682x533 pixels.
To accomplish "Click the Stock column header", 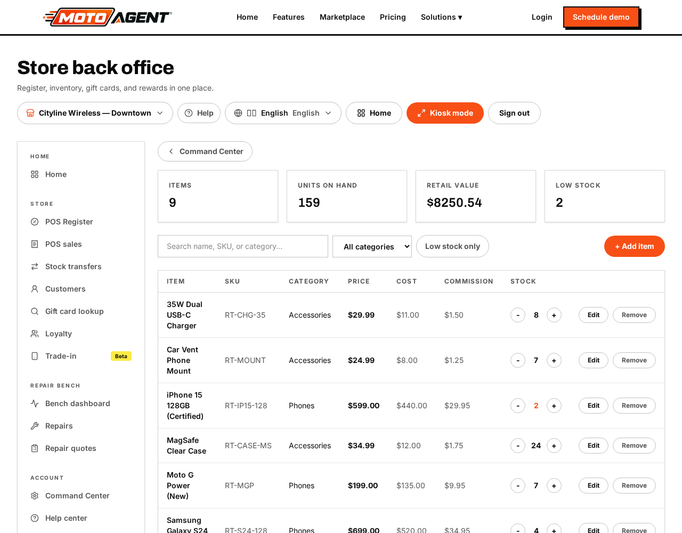I will (523, 281).
